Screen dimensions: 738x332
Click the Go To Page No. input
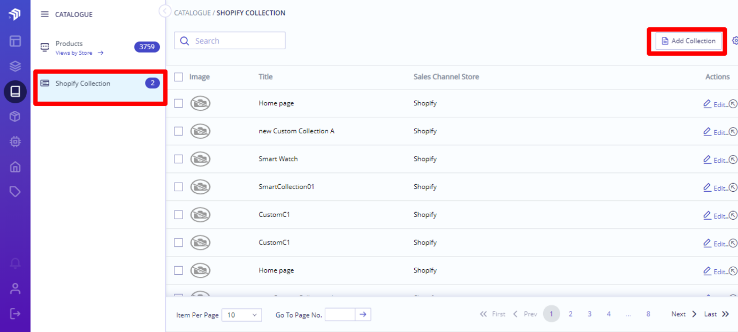click(x=340, y=315)
